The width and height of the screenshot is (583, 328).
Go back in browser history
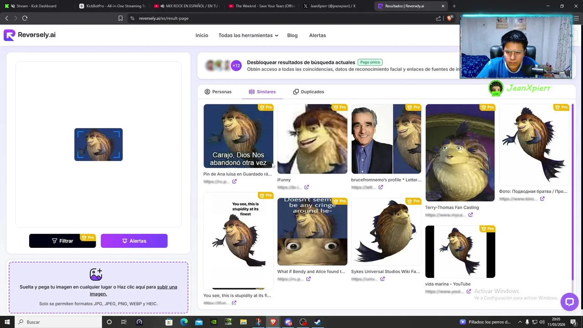[6, 18]
